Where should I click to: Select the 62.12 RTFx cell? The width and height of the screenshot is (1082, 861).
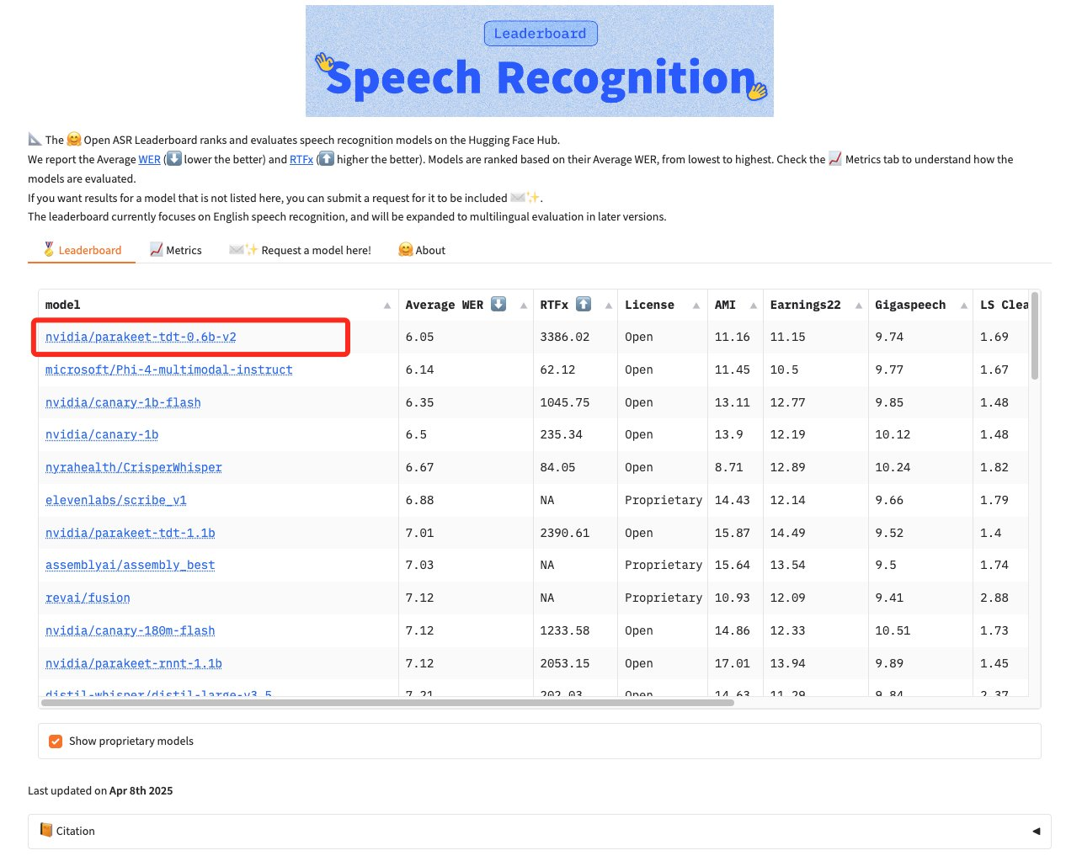click(576, 369)
